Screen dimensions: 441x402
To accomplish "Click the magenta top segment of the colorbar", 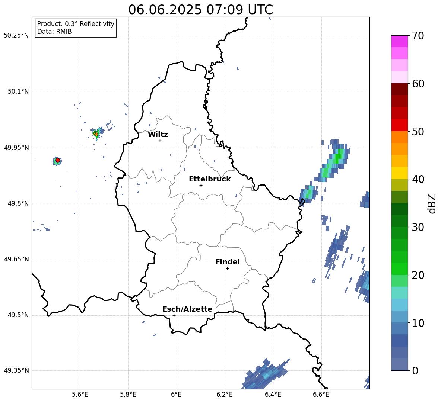I will [399, 41].
